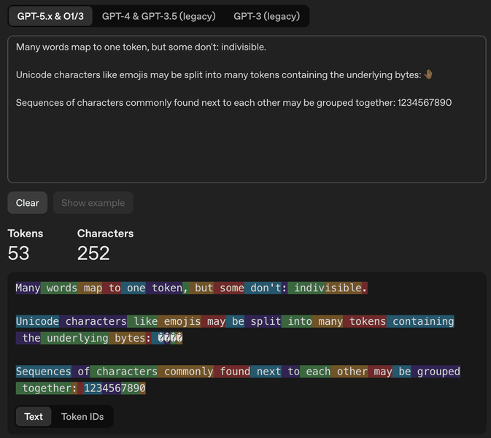Click the highlighted token 'grouped'
491x438 pixels.
(436, 372)
